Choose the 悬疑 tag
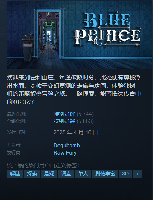The height and width of the screenshot is (200, 153). pos(49,174)
